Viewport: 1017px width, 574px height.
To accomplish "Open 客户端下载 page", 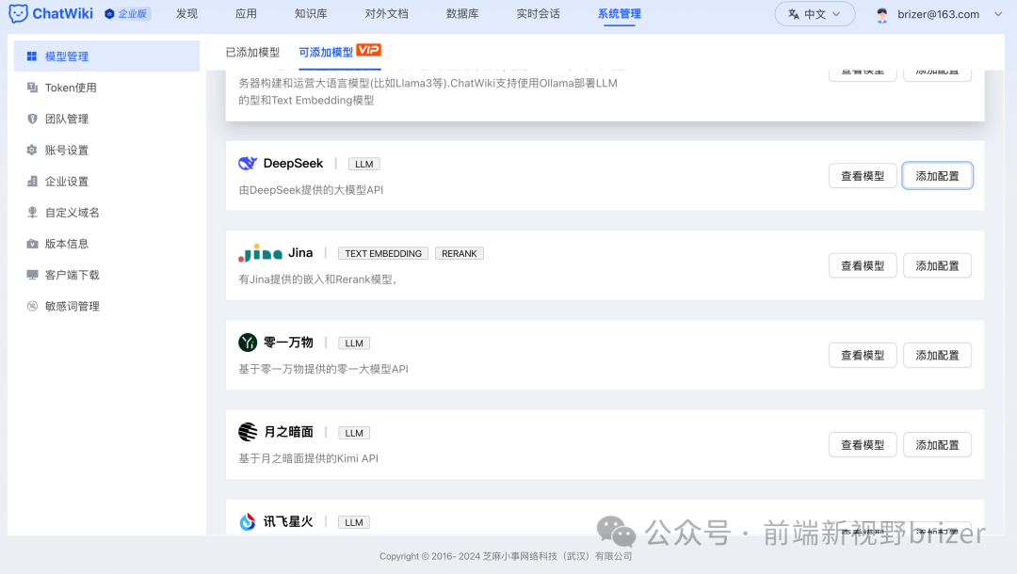I will tap(73, 274).
